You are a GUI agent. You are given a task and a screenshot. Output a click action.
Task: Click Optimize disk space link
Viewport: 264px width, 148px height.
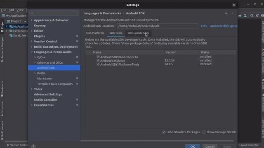[x=223, y=26]
